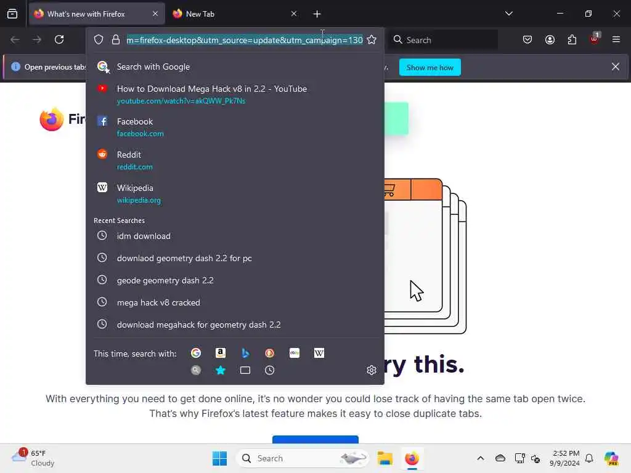Choose gray magnifier search engine shortcut
Image resolution: width=631 pixels, height=473 pixels.
coord(196,370)
